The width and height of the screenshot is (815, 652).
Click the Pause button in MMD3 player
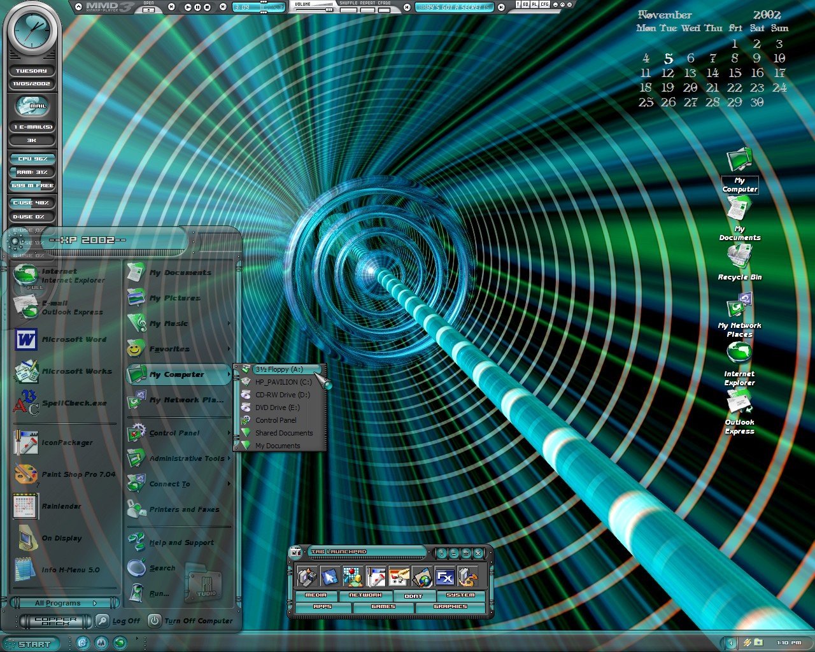pyautogui.click(x=197, y=7)
